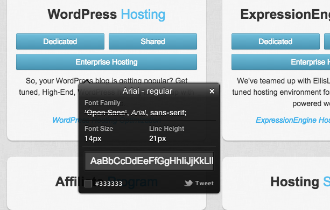Click the Tweet link in popup
Screen dimensions: 330x210
click(204, 183)
